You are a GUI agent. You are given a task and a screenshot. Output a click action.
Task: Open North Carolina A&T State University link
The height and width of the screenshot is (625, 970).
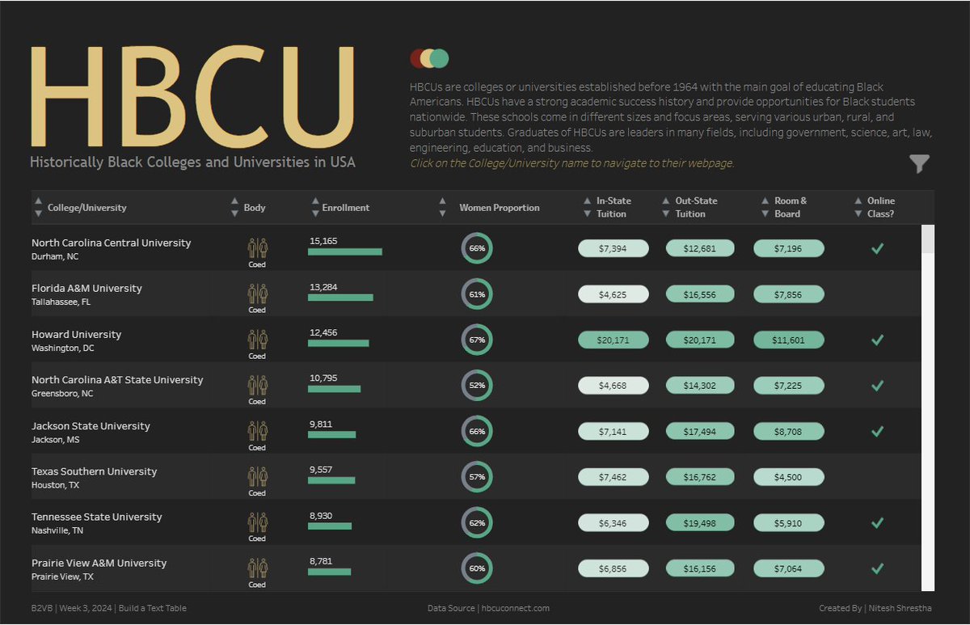point(117,379)
